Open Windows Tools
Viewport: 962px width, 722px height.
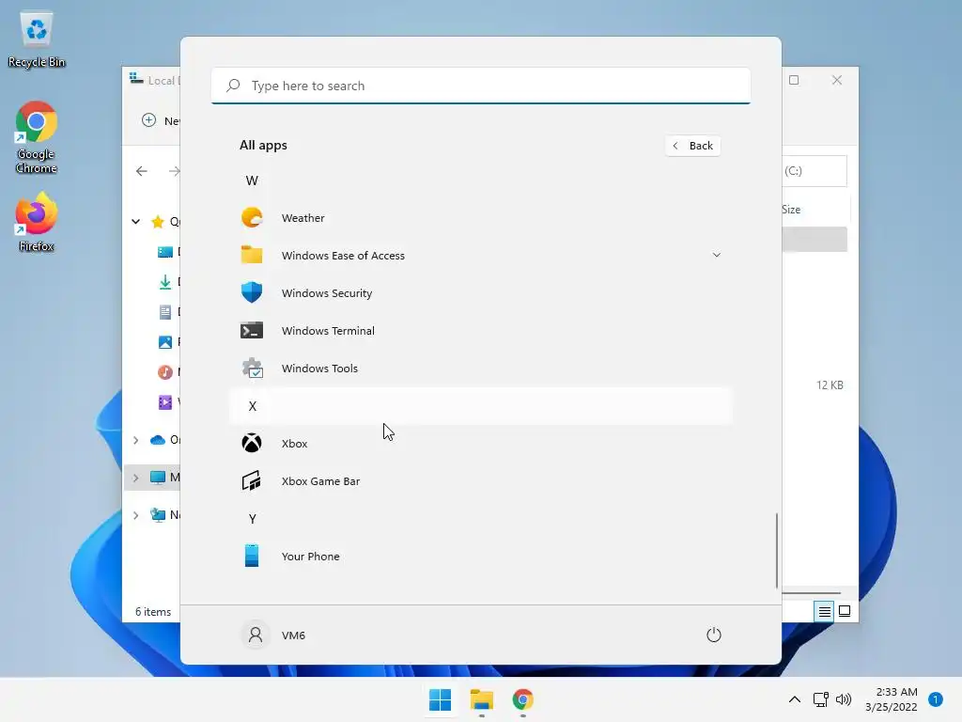[x=480, y=369]
